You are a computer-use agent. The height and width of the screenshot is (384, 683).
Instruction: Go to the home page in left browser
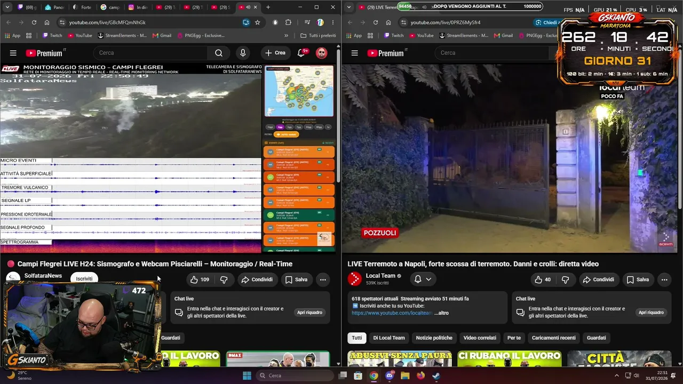[x=47, y=22]
